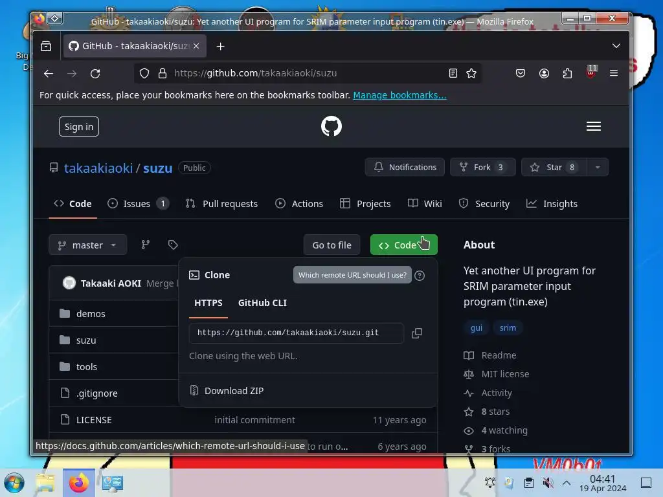Open the extensions puzzle icon
This screenshot has width=663, height=497.
tap(567, 74)
